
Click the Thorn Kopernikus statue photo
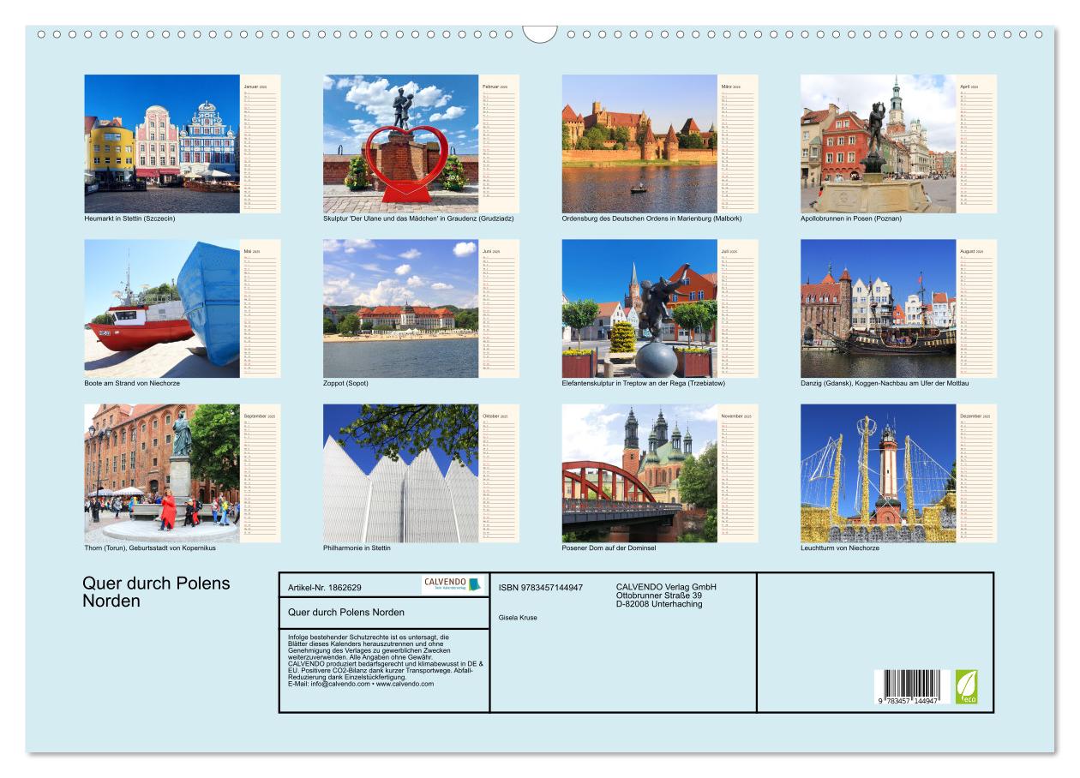pyautogui.click(x=162, y=473)
